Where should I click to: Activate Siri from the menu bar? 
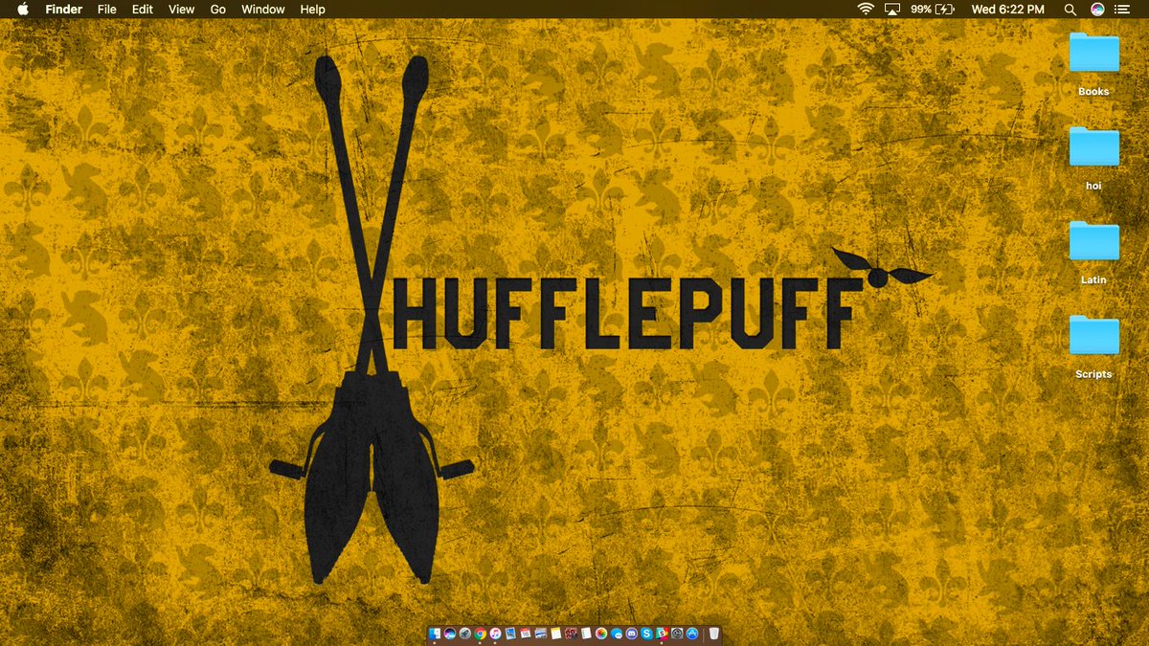coord(1097,10)
